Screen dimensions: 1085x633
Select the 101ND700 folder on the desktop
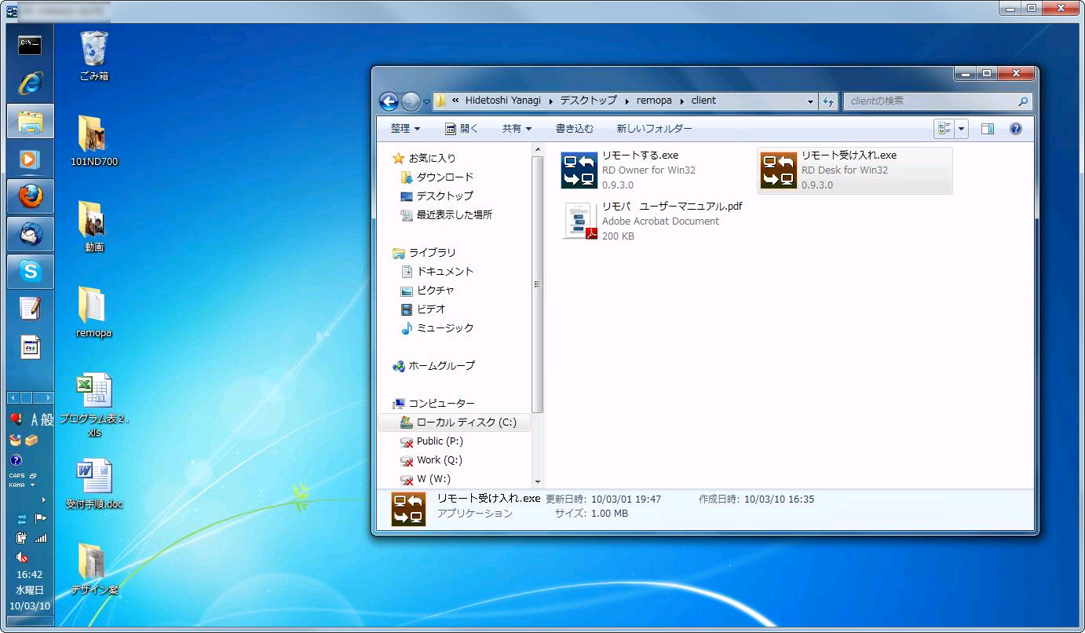[x=93, y=141]
